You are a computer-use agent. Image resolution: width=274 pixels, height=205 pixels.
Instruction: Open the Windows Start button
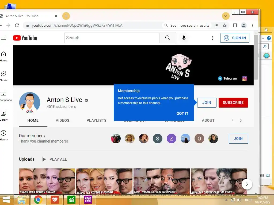[6, 200]
